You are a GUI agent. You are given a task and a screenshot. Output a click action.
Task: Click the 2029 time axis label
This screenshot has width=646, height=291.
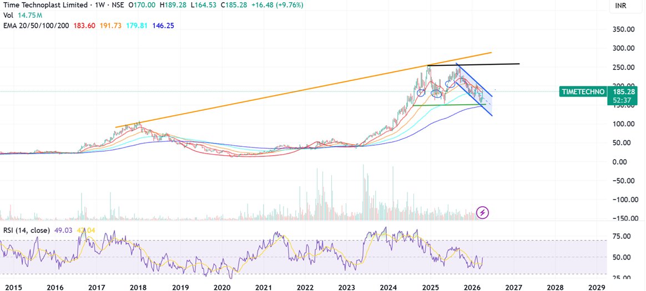pyautogui.click(x=597, y=287)
